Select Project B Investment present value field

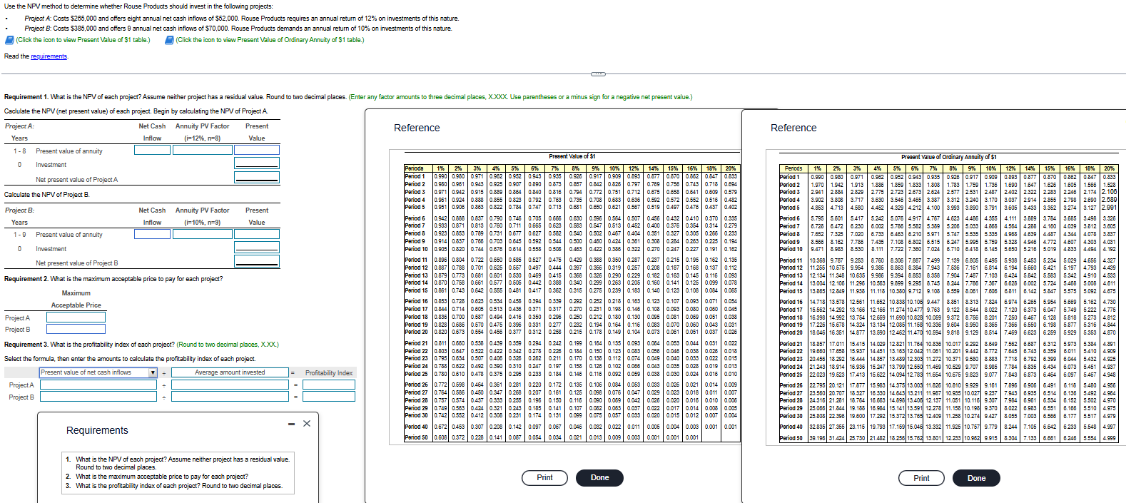pyautogui.click(x=256, y=248)
